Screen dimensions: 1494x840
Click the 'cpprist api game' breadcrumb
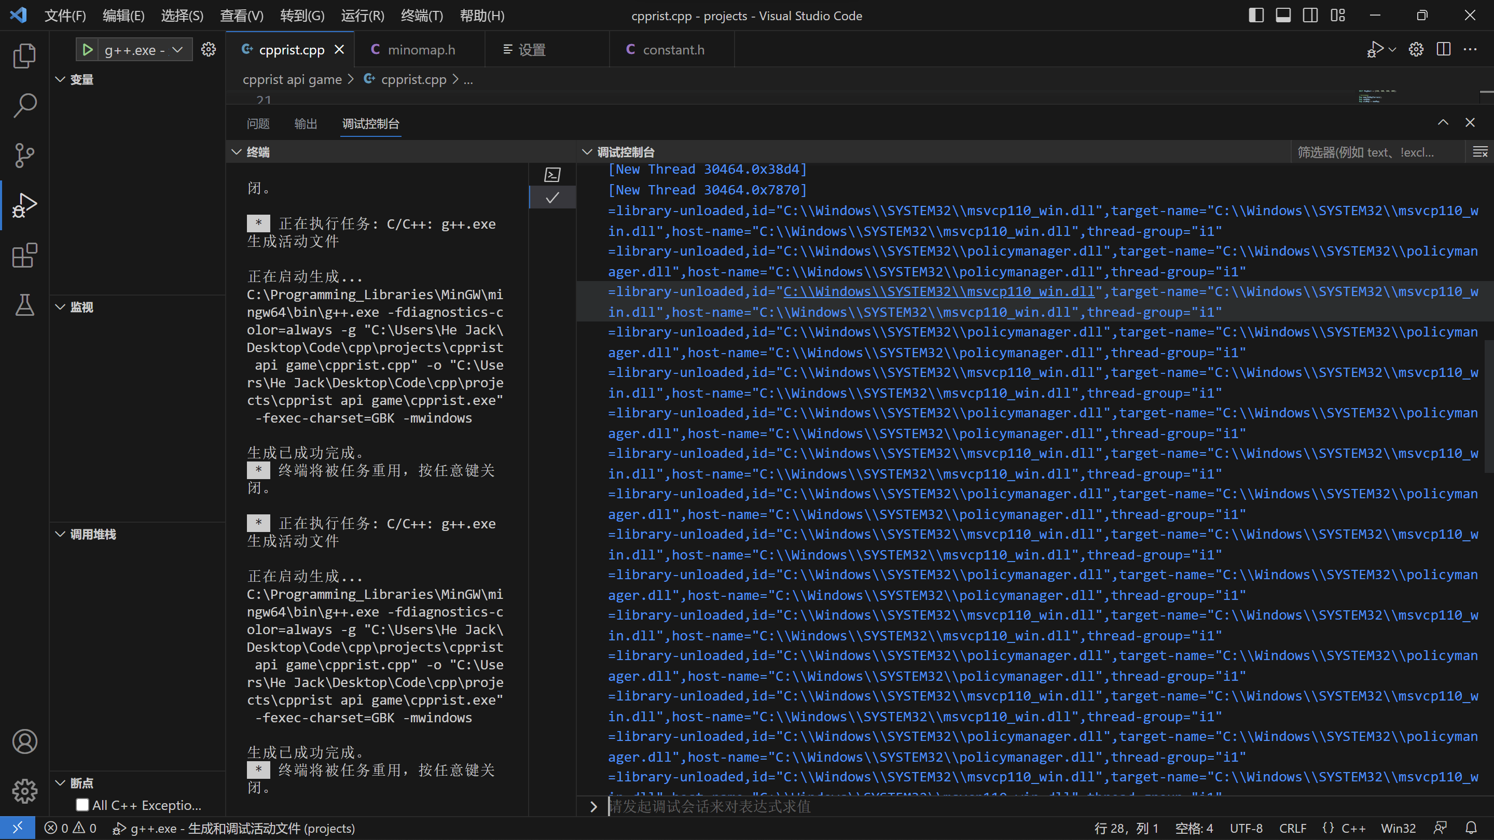[x=292, y=79]
